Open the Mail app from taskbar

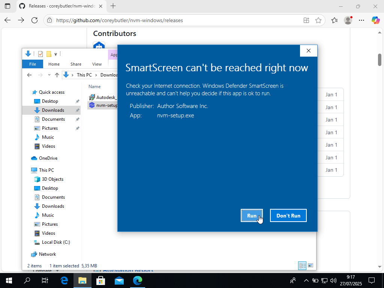(x=119, y=280)
